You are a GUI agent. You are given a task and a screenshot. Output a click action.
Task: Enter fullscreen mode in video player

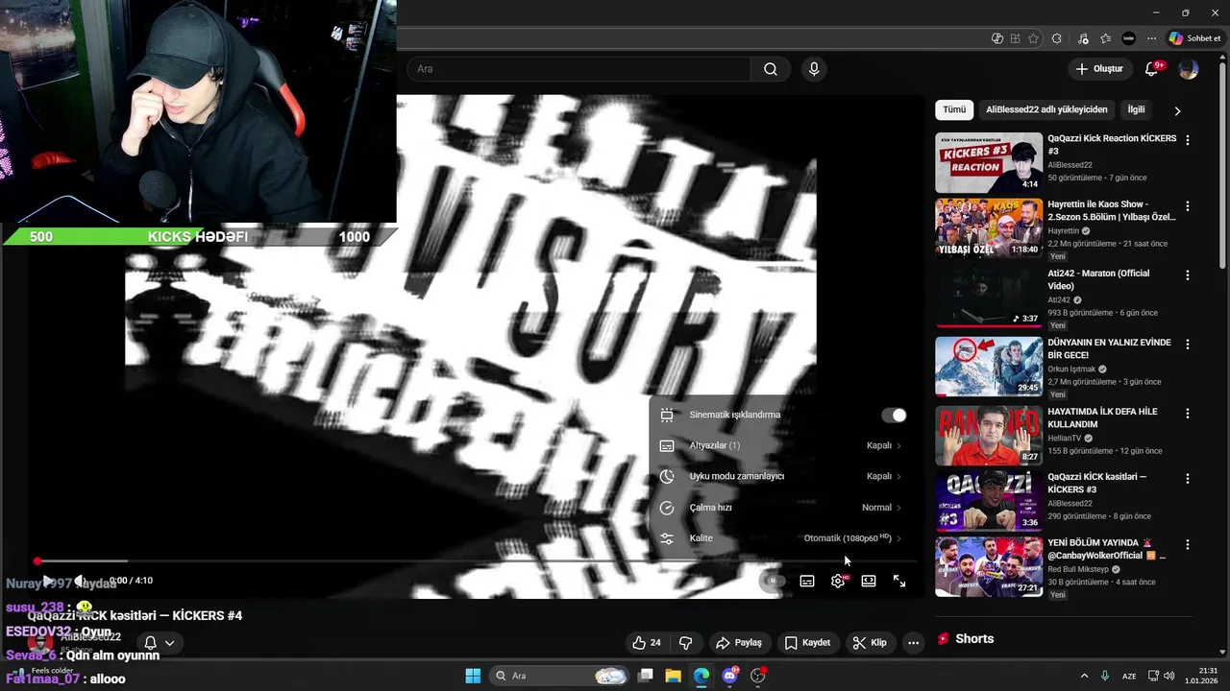tap(899, 581)
